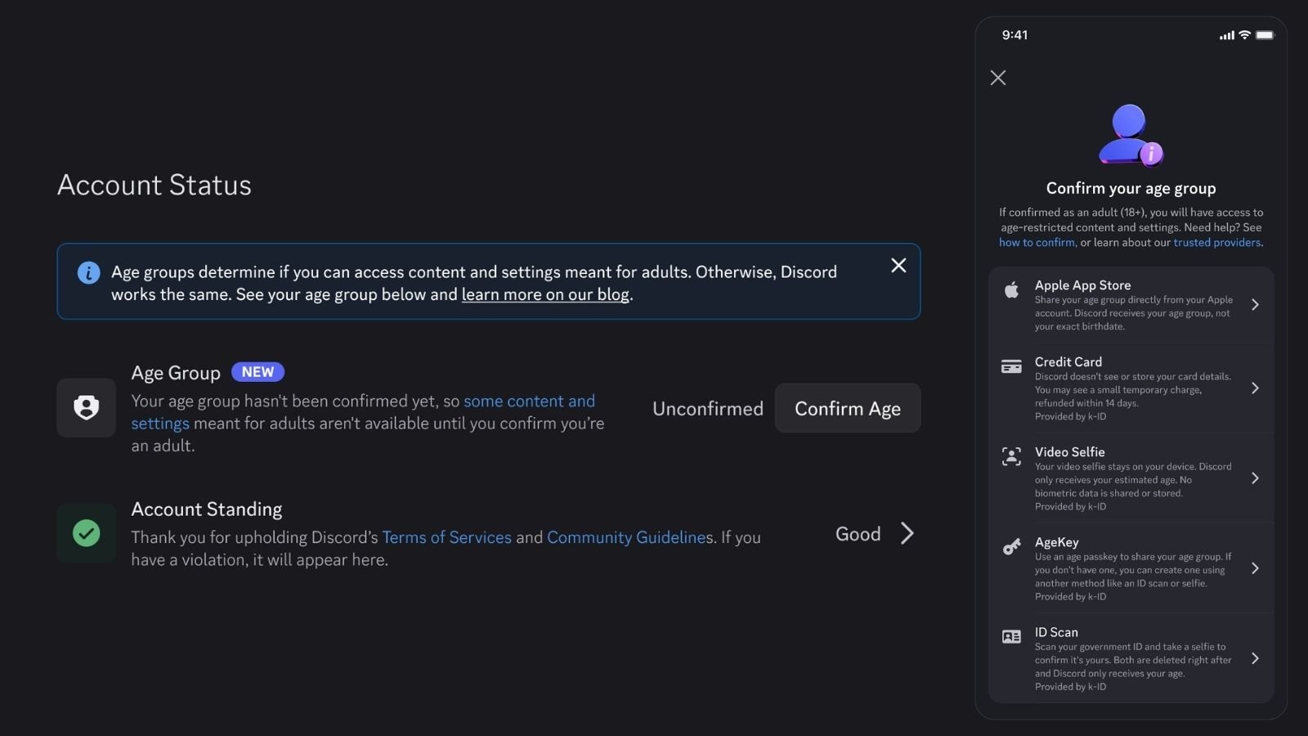The image size is (1308, 736).
Task: Click the info icon in the age groups banner
Action: [x=88, y=272]
